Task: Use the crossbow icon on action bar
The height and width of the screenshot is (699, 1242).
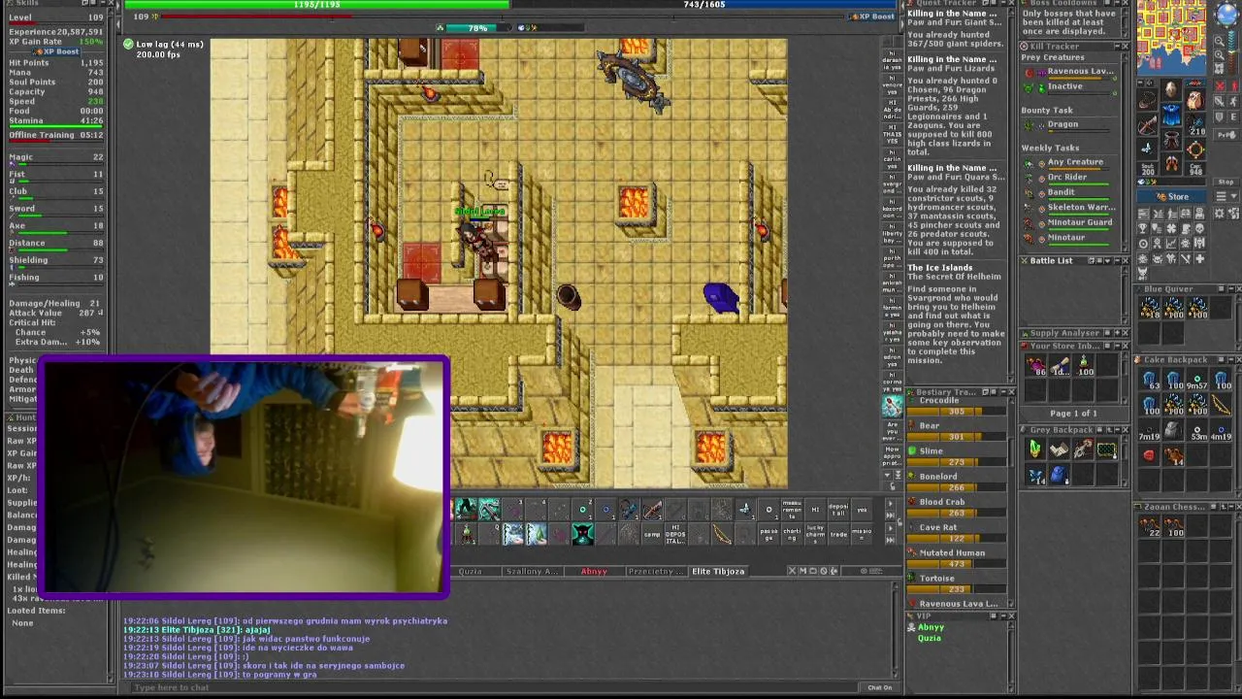Action: 653,510
